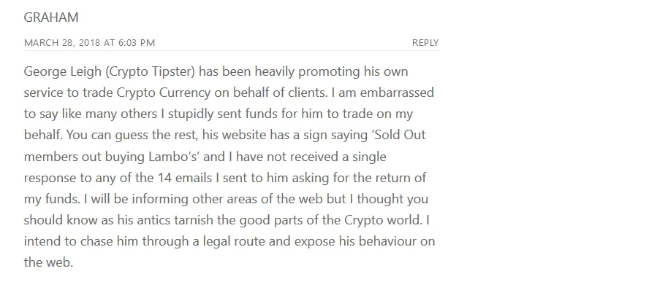This screenshot has width=657, height=290.
Task: Click the text '(Crypto Tipster)'
Action: pos(151,72)
